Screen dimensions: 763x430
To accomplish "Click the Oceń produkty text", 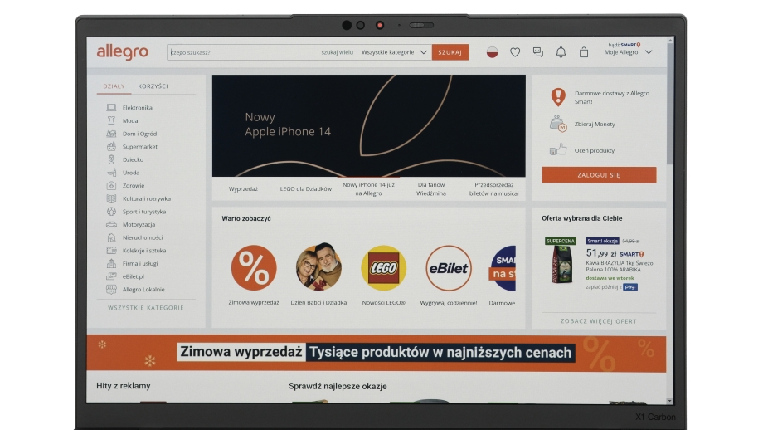I will click(594, 150).
